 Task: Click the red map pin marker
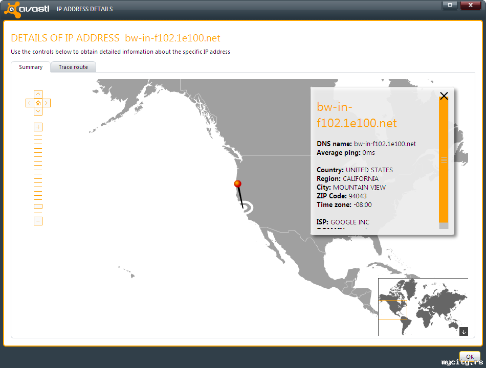[x=238, y=183]
